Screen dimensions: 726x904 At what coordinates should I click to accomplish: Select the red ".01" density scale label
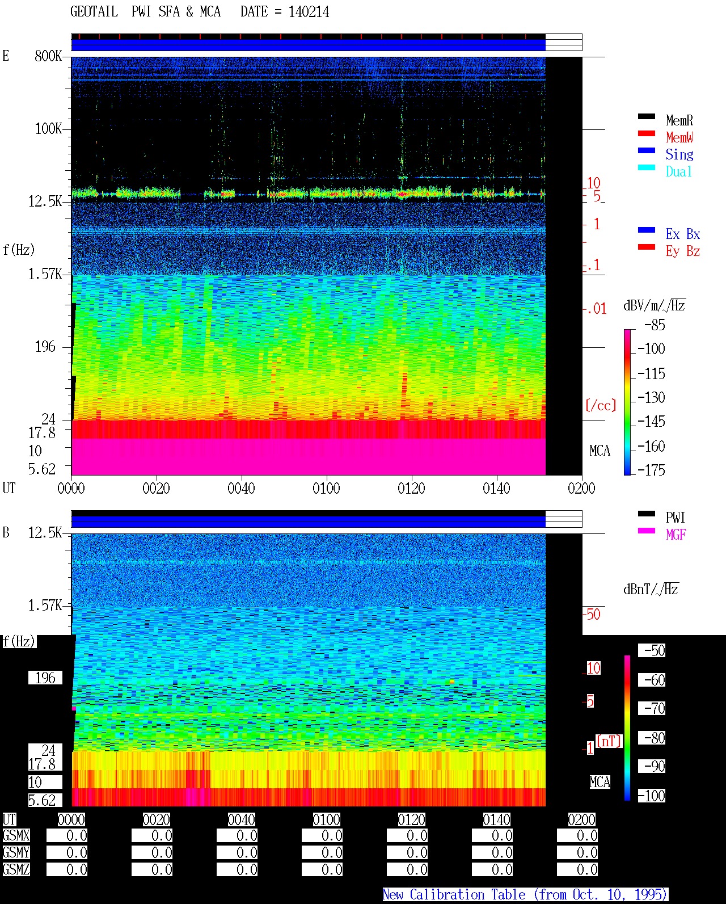point(596,309)
